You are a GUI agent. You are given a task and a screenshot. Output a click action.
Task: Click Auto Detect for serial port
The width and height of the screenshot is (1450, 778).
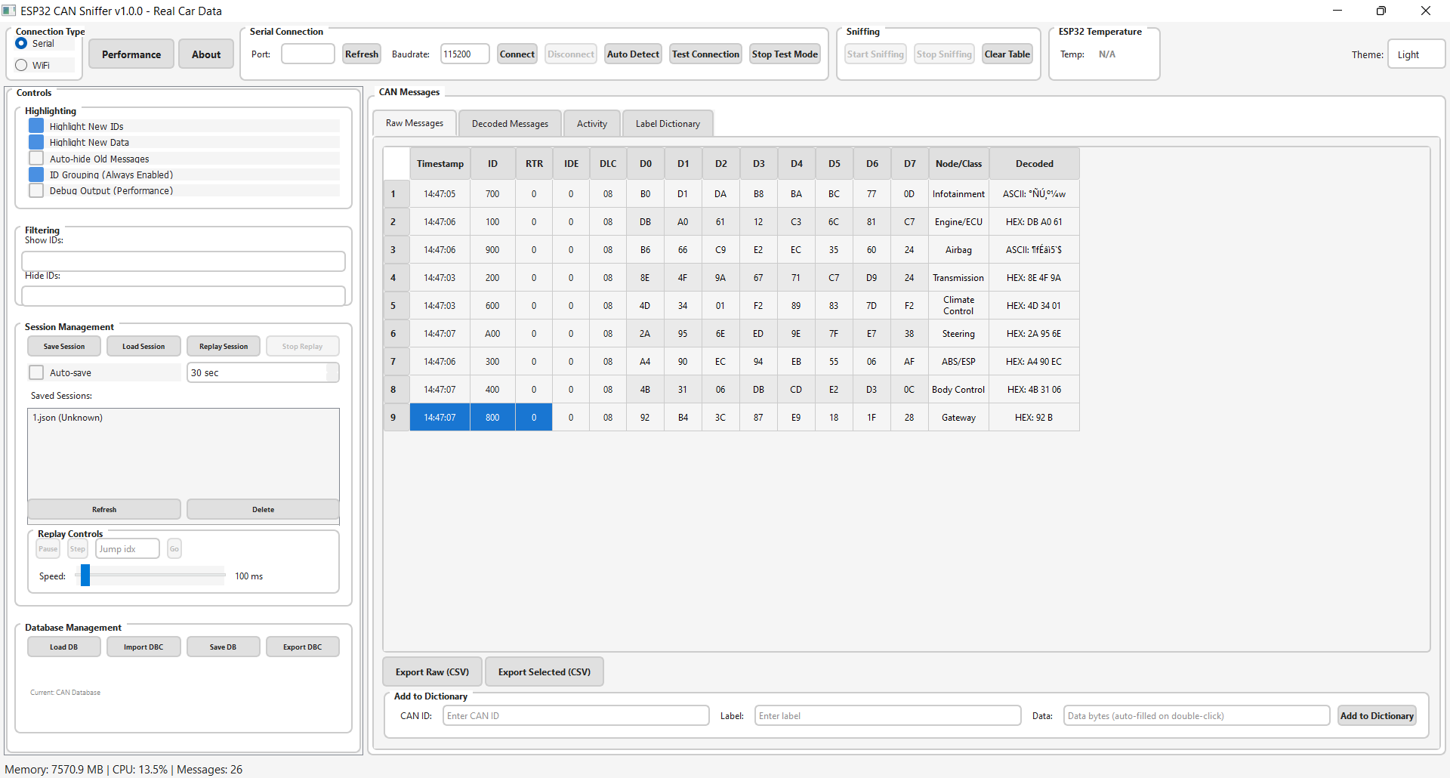pyautogui.click(x=632, y=54)
